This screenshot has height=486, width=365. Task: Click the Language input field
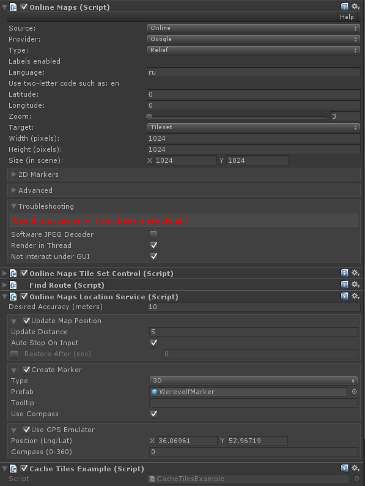(253, 72)
